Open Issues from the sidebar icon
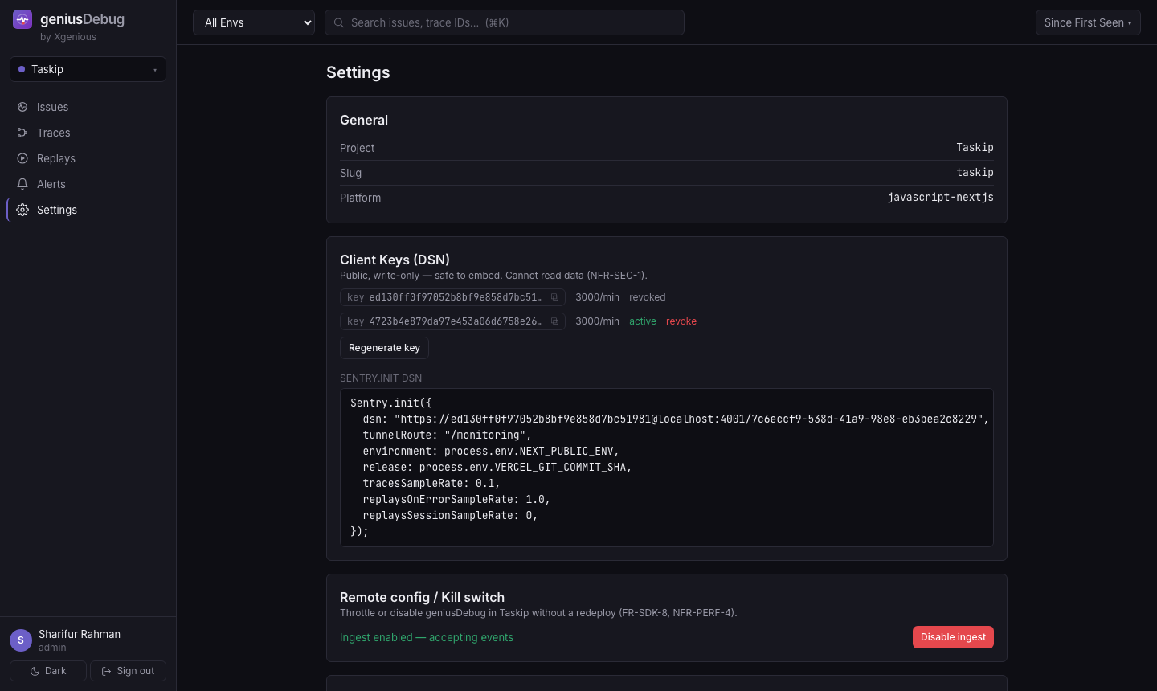Screen dimensions: 1157x691 [x=22, y=107]
